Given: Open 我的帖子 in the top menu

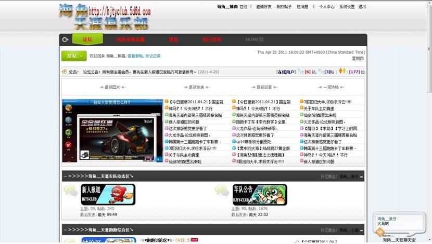Looking at the screenshot, I should pos(284,7).
